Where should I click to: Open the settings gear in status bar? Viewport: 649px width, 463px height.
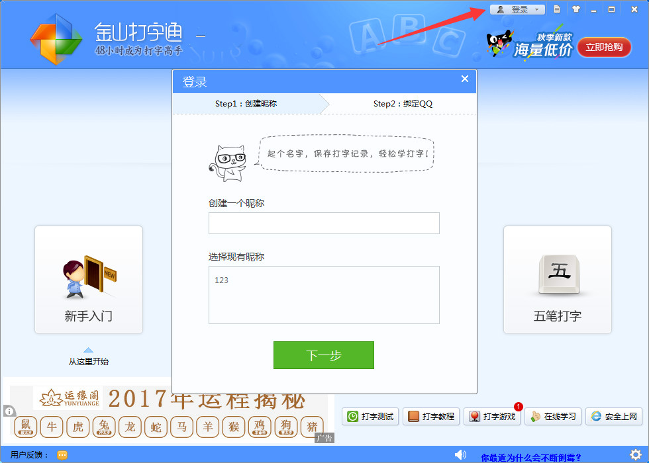[636, 455]
